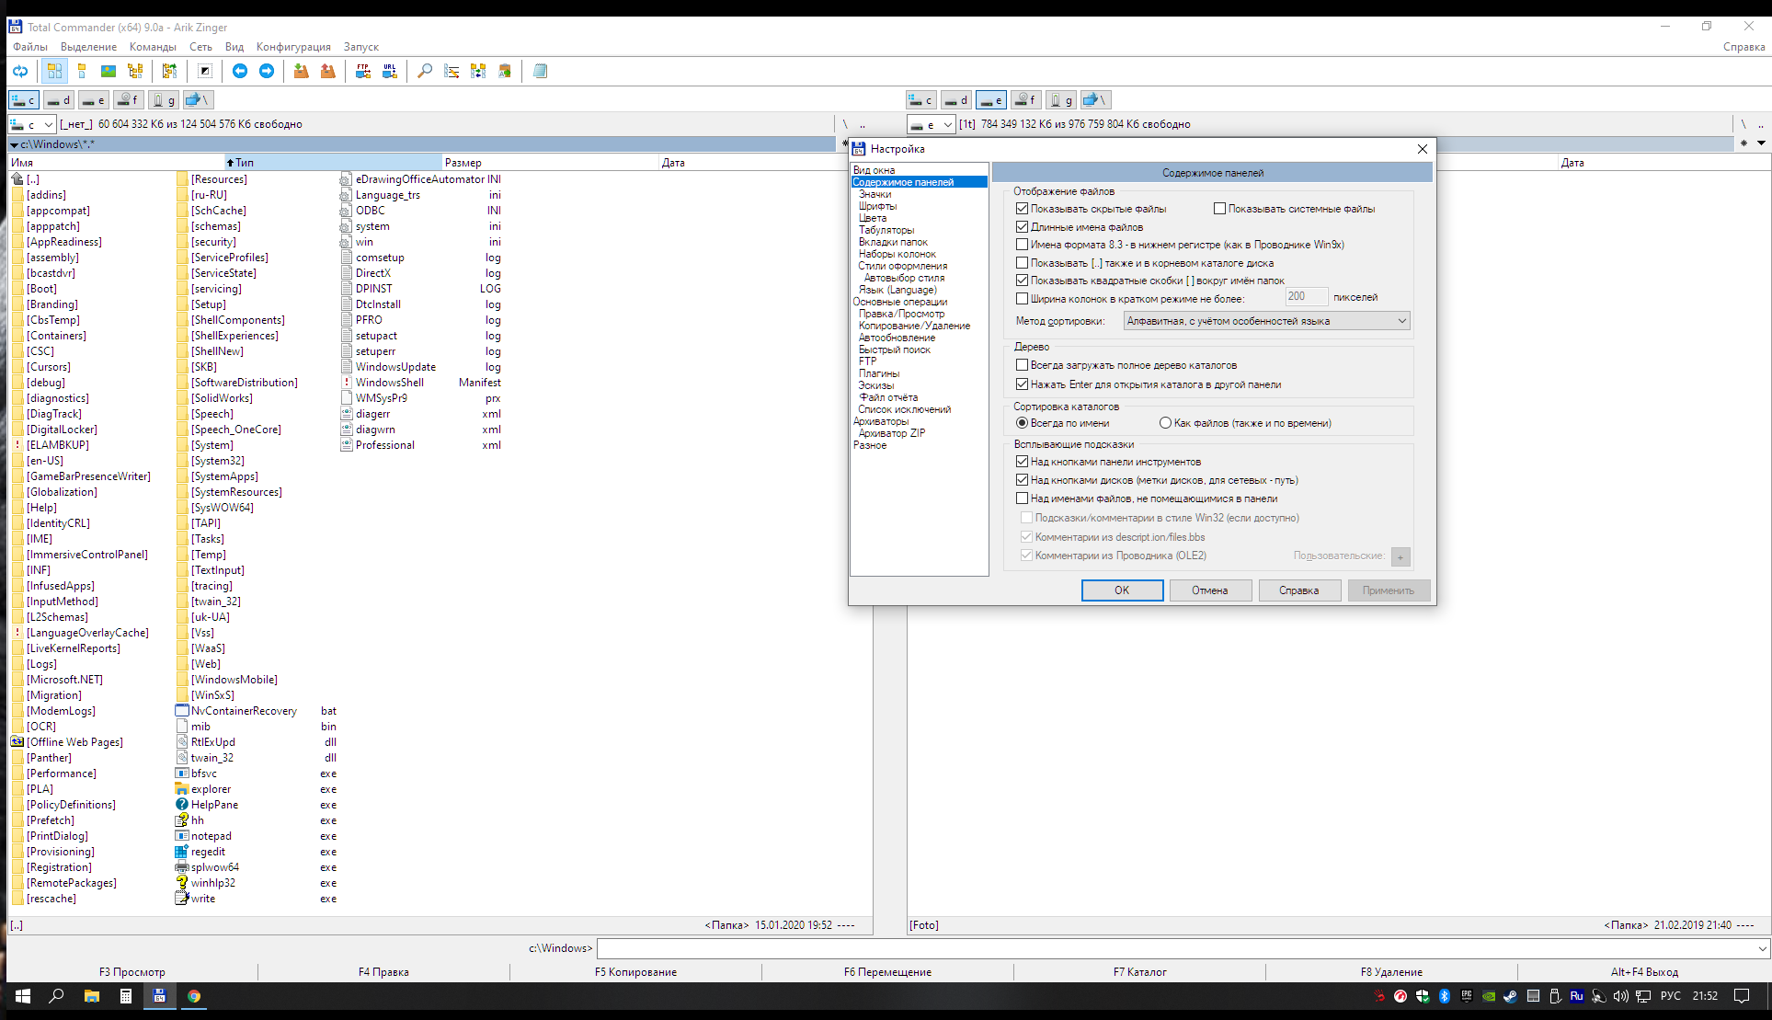Click 'F8 Удаление' function button
The image size is (1772, 1020).
pos(1391,972)
